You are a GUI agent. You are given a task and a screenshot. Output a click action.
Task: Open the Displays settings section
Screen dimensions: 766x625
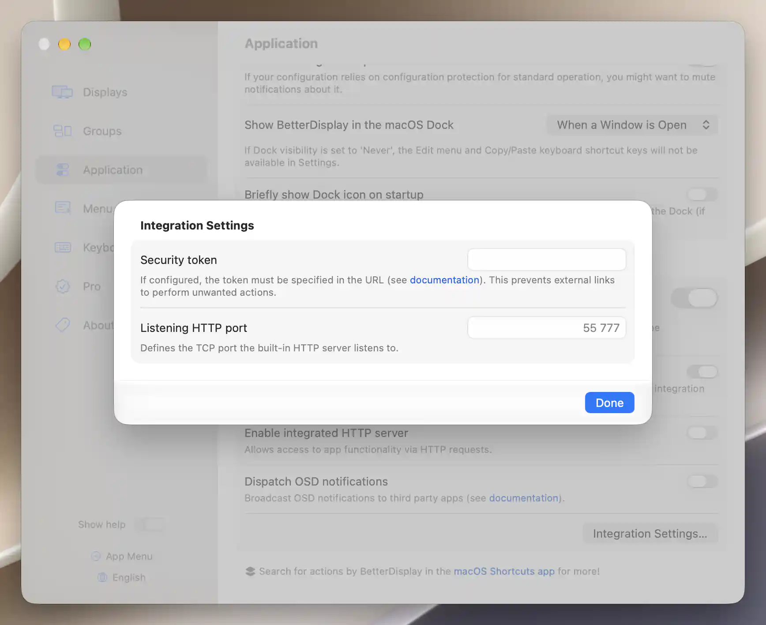[x=121, y=92]
